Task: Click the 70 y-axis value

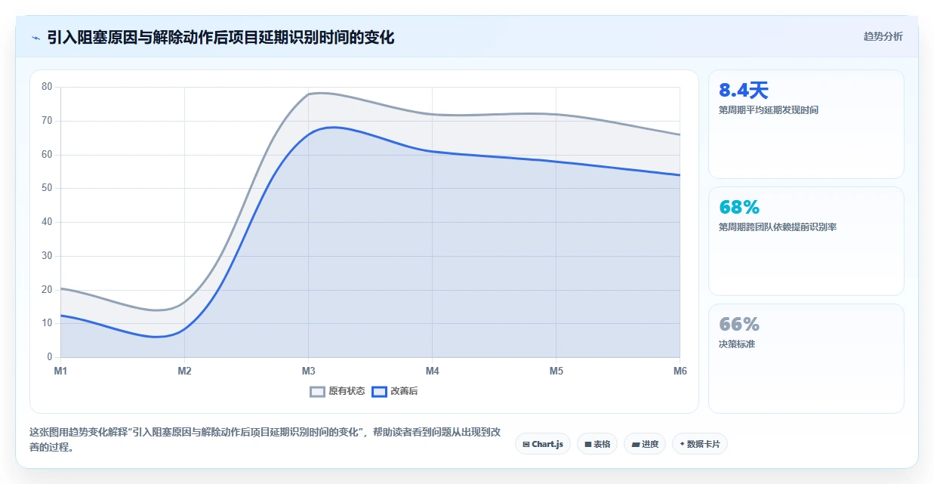Action: tap(47, 121)
